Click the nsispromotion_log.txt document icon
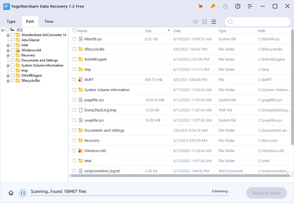This screenshot has width=294, height=203. pos(80,171)
